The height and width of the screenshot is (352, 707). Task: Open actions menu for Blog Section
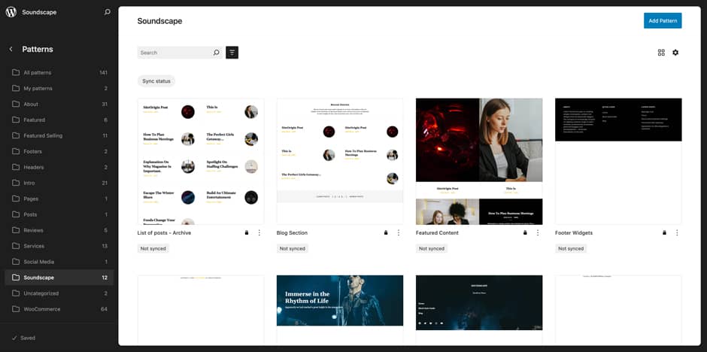(399, 233)
